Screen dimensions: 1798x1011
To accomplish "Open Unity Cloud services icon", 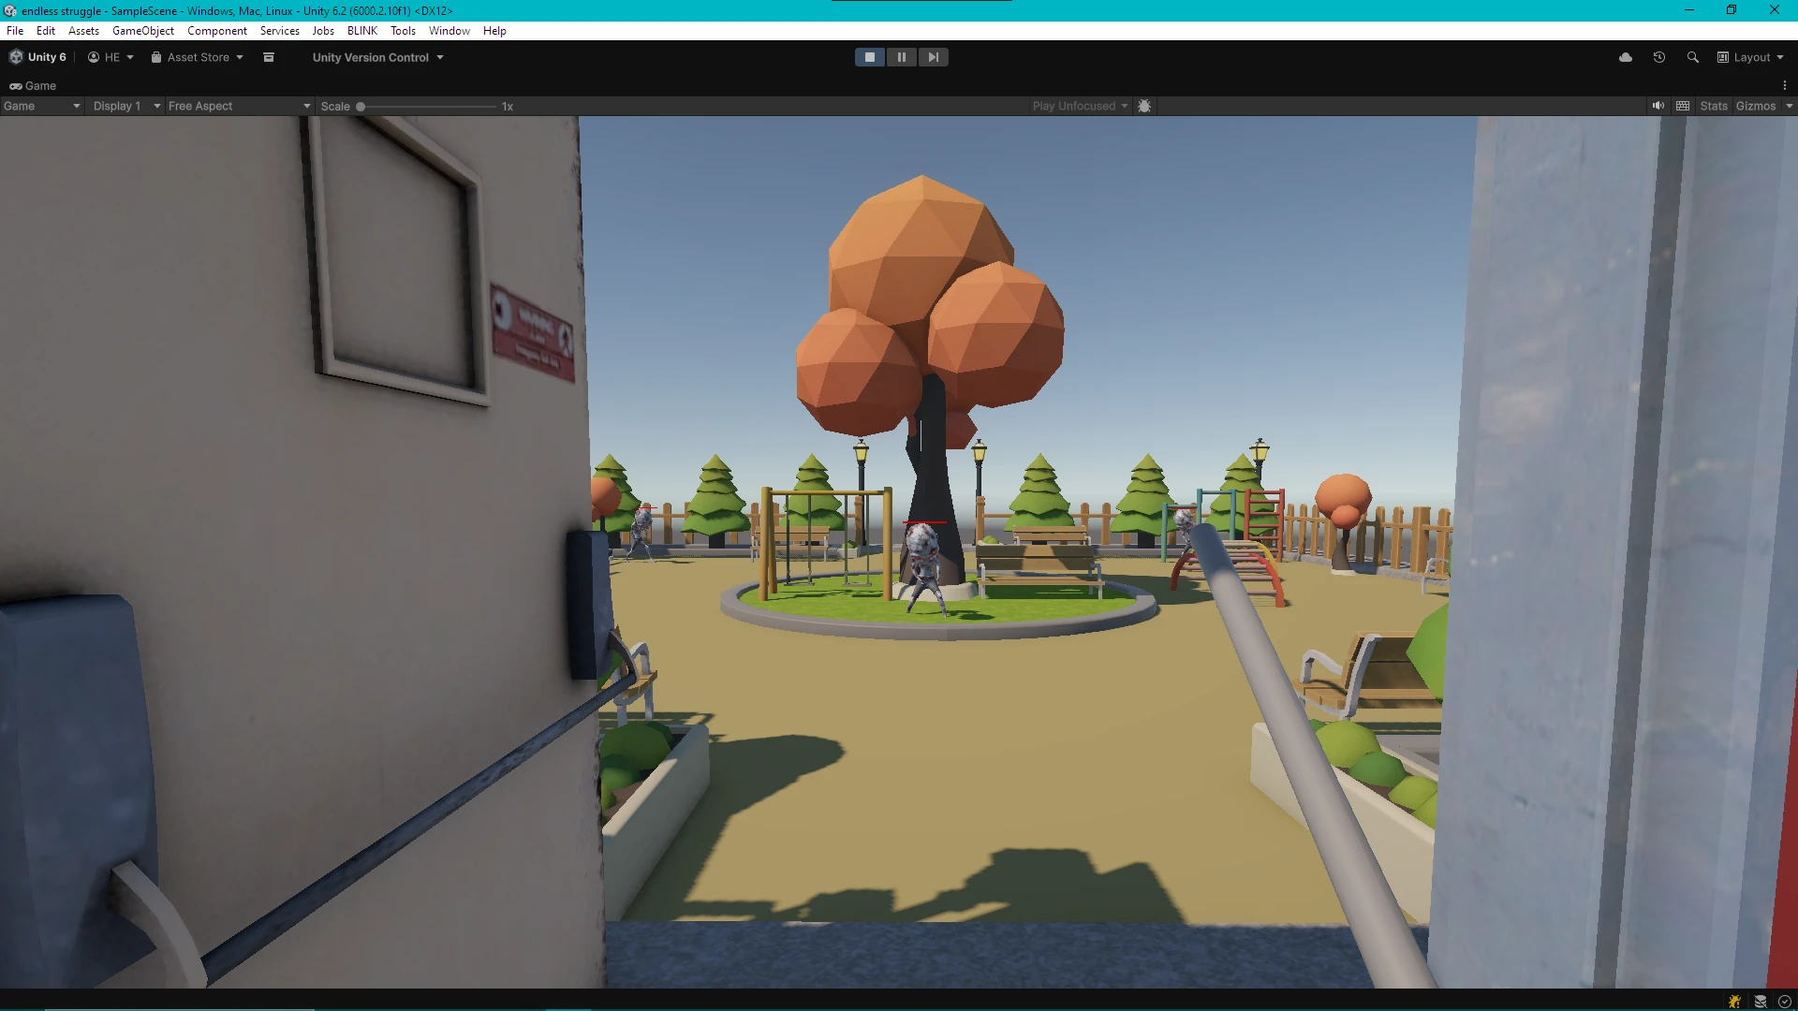I will 1626,57.
